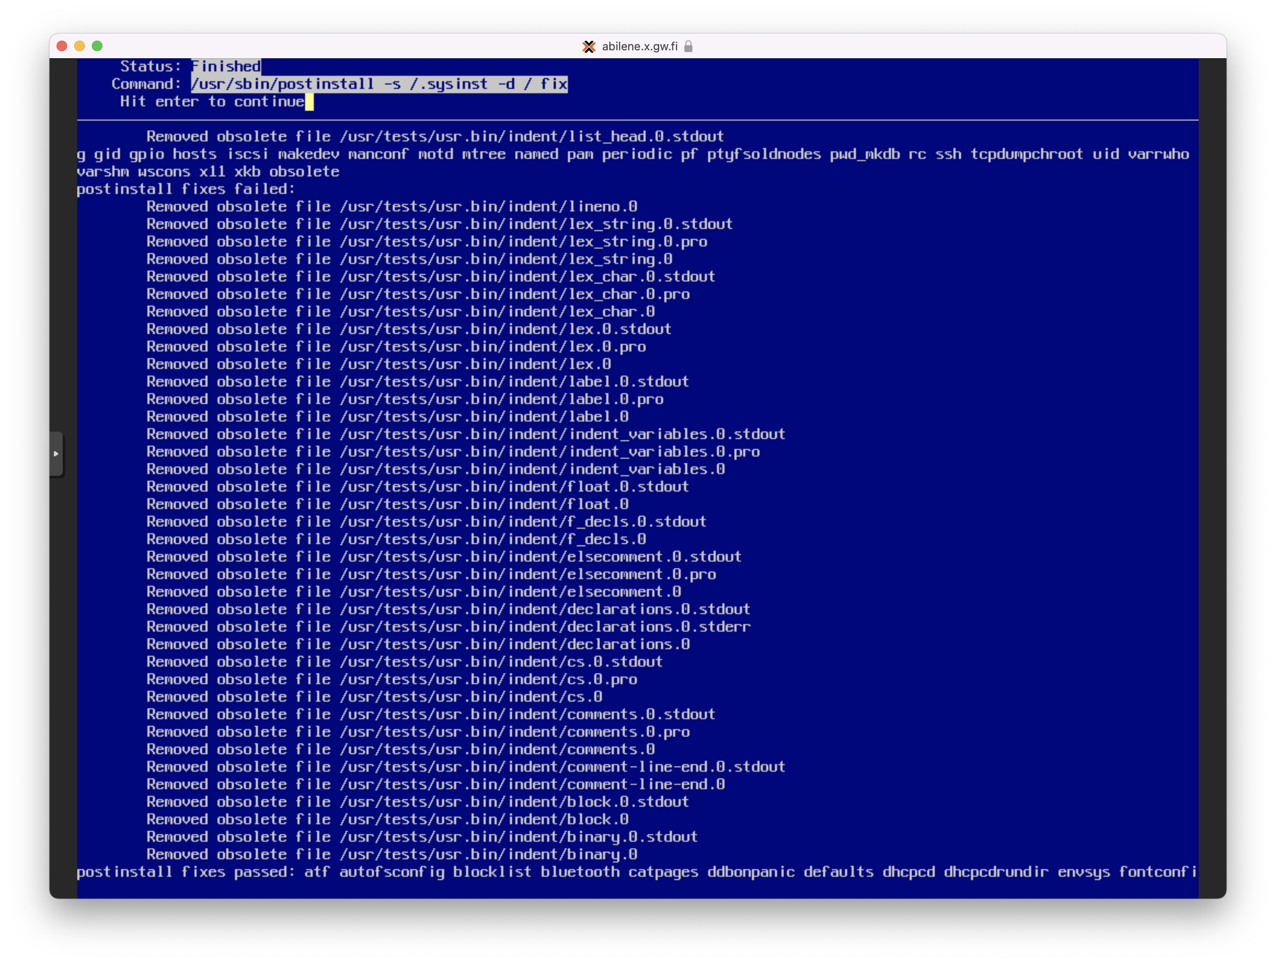Click the word bluetooth in passed list
Screen dimensions: 1276x964
click(x=580, y=872)
